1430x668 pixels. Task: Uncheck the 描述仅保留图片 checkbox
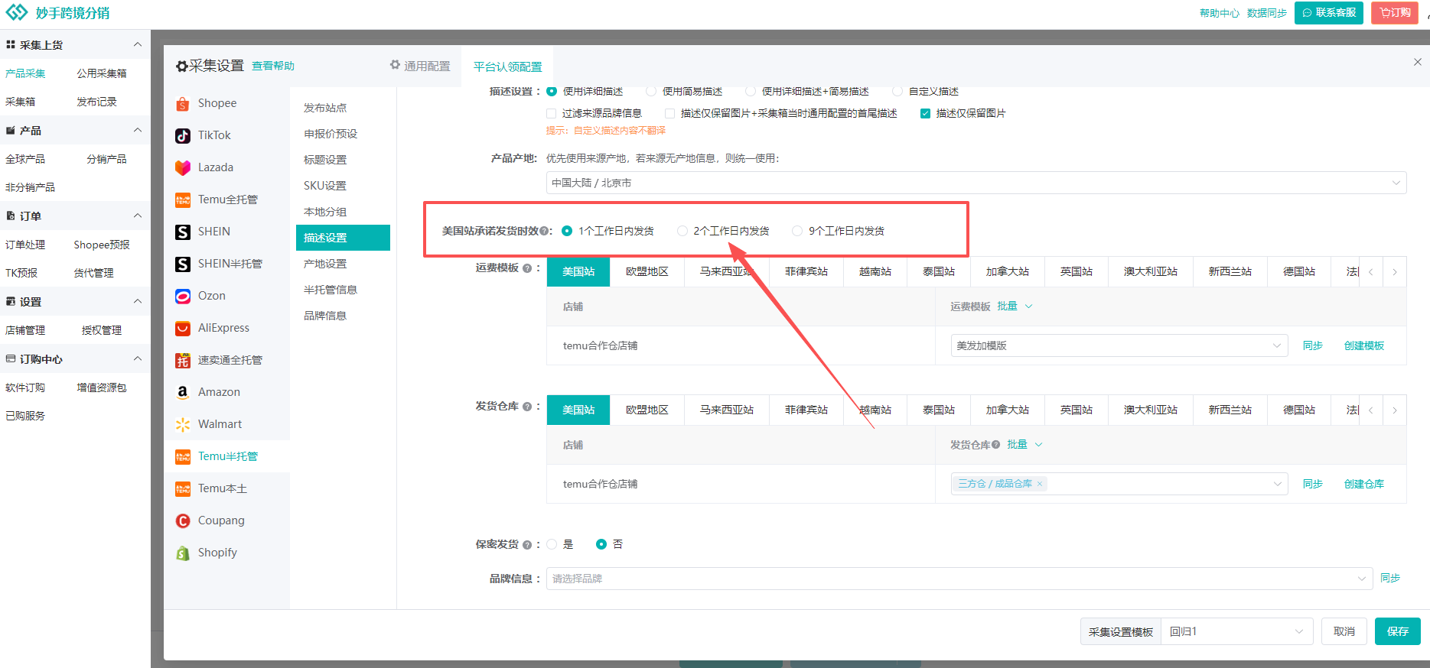(925, 113)
